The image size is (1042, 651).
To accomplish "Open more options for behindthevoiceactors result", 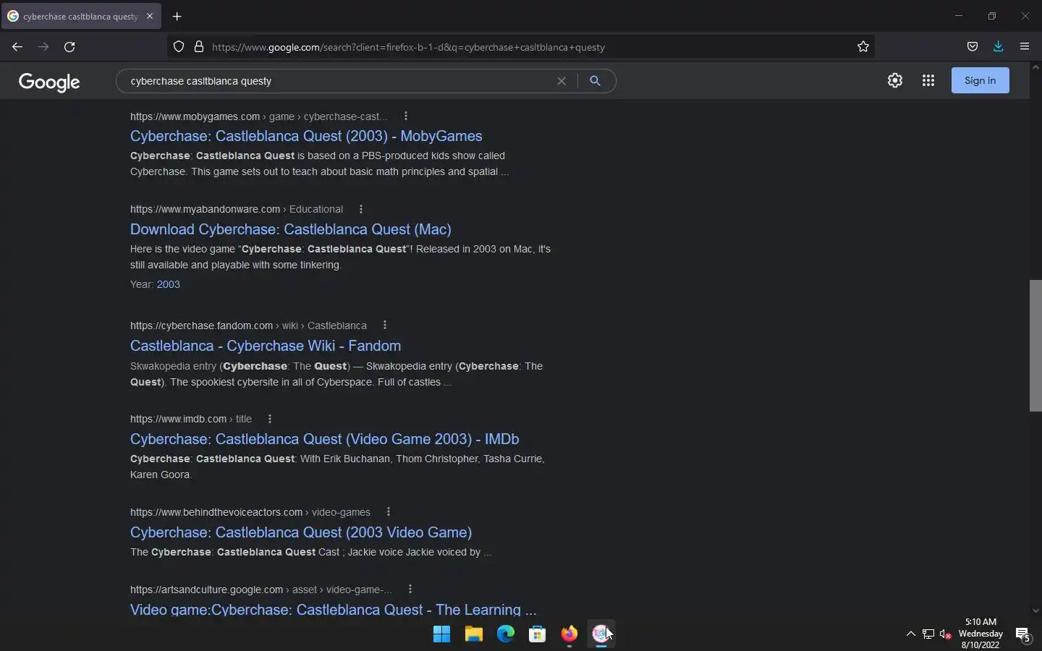I will 389,512.
